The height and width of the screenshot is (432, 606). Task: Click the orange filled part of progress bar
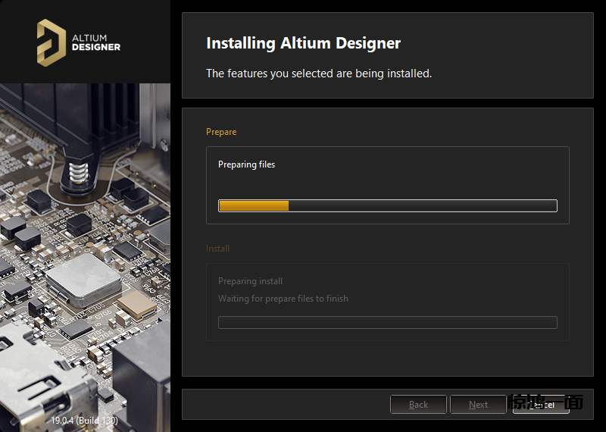[x=253, y=205]
